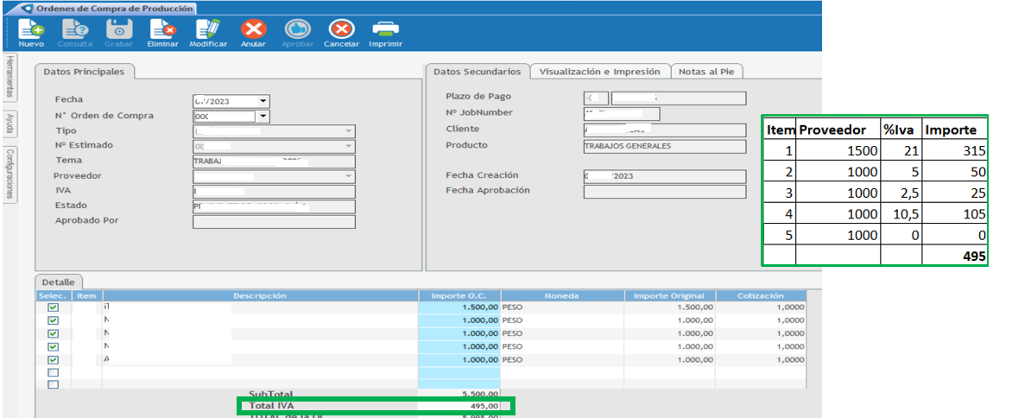Click the 1.500,00 Importe O.C. cell
1012x418 pixels.
pyautogui.click(x=459, y=307)
